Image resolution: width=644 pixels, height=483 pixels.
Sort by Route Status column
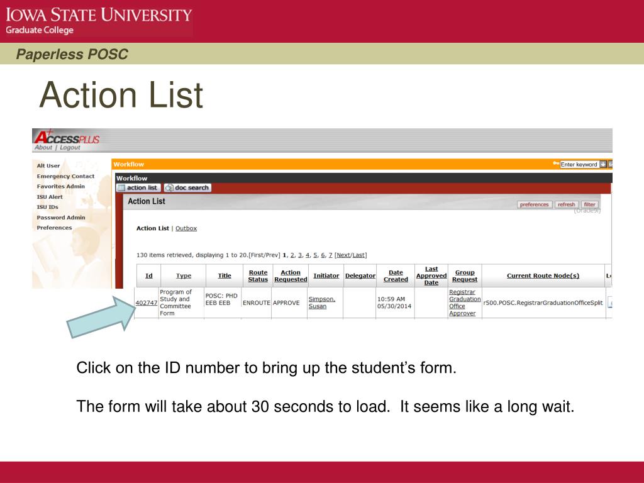[258, 275]
